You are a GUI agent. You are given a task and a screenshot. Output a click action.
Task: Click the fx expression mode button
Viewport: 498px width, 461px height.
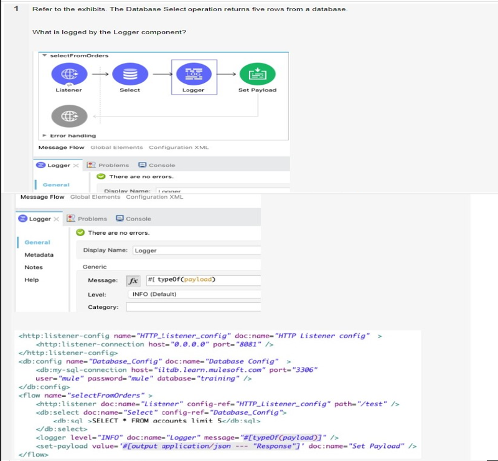pyautogui.click(x=133, y=281)
